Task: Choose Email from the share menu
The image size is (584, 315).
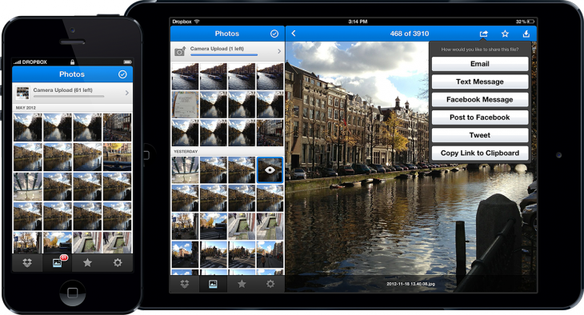Action: pyautogui.click(x=480, y=64)
